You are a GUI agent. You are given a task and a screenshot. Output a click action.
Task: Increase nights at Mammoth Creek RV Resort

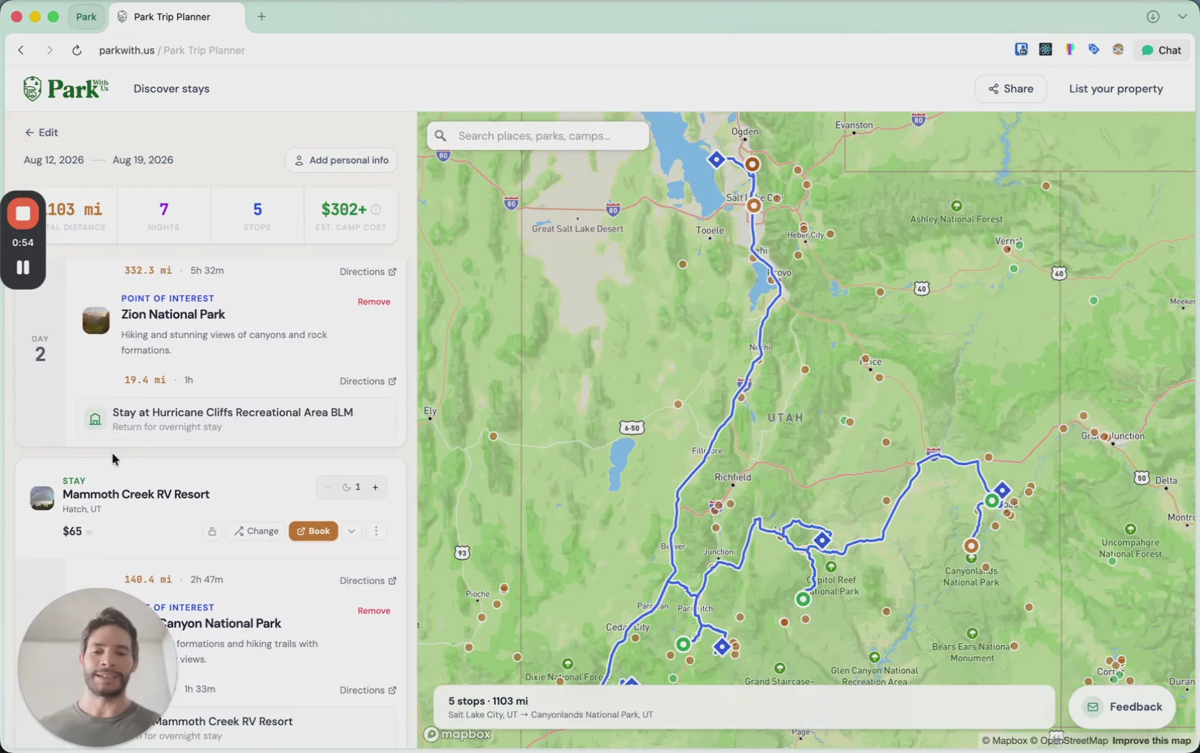click(375, 487)
